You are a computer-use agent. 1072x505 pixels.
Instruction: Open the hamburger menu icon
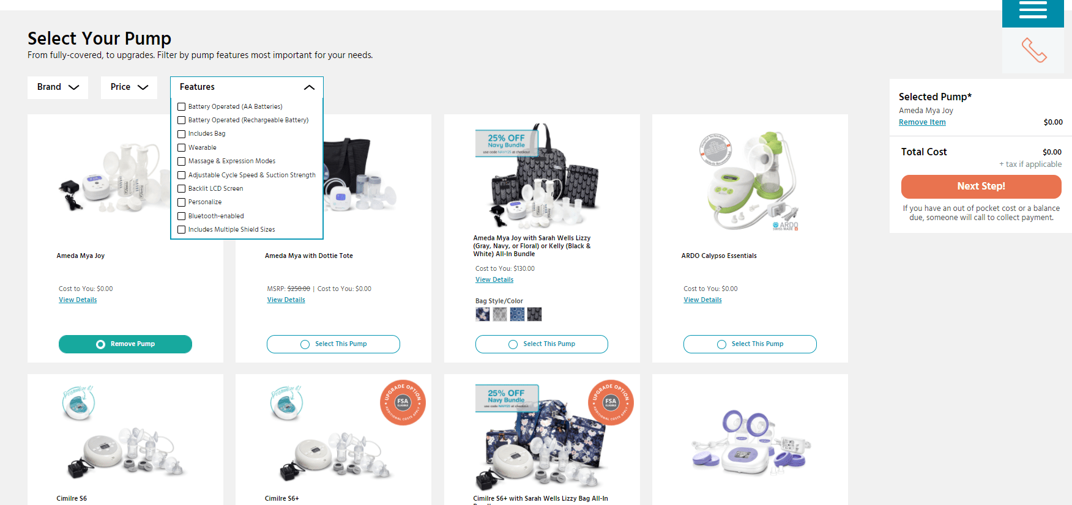1033,10
